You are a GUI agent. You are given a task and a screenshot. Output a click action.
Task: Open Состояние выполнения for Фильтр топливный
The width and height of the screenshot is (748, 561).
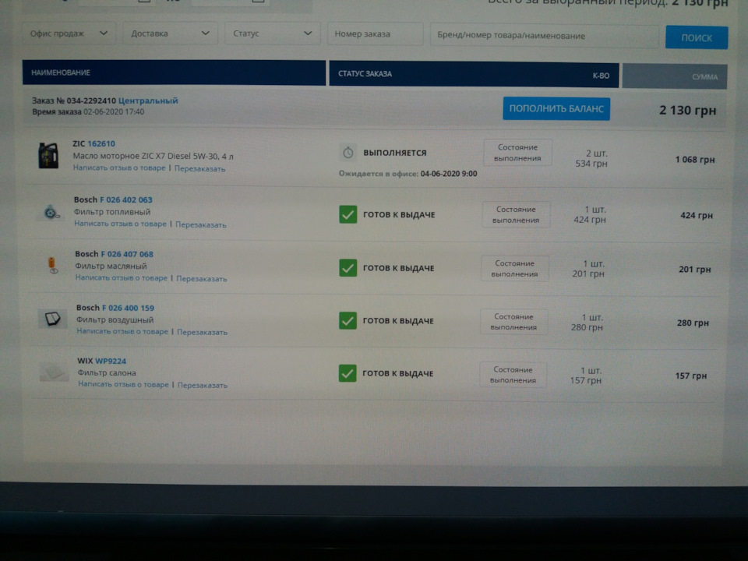point(516,215)
